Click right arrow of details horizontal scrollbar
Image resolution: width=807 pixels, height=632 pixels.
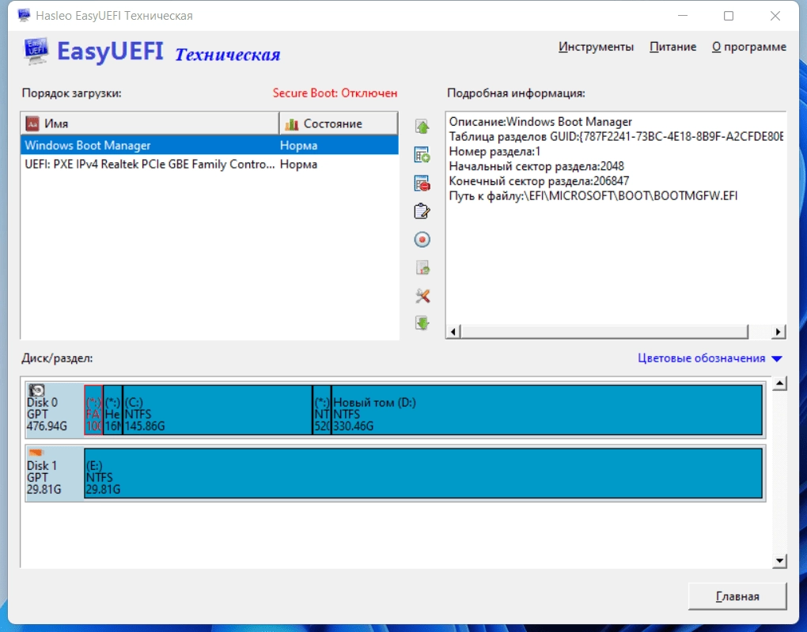pyautogui.click(x=779, y=332)
